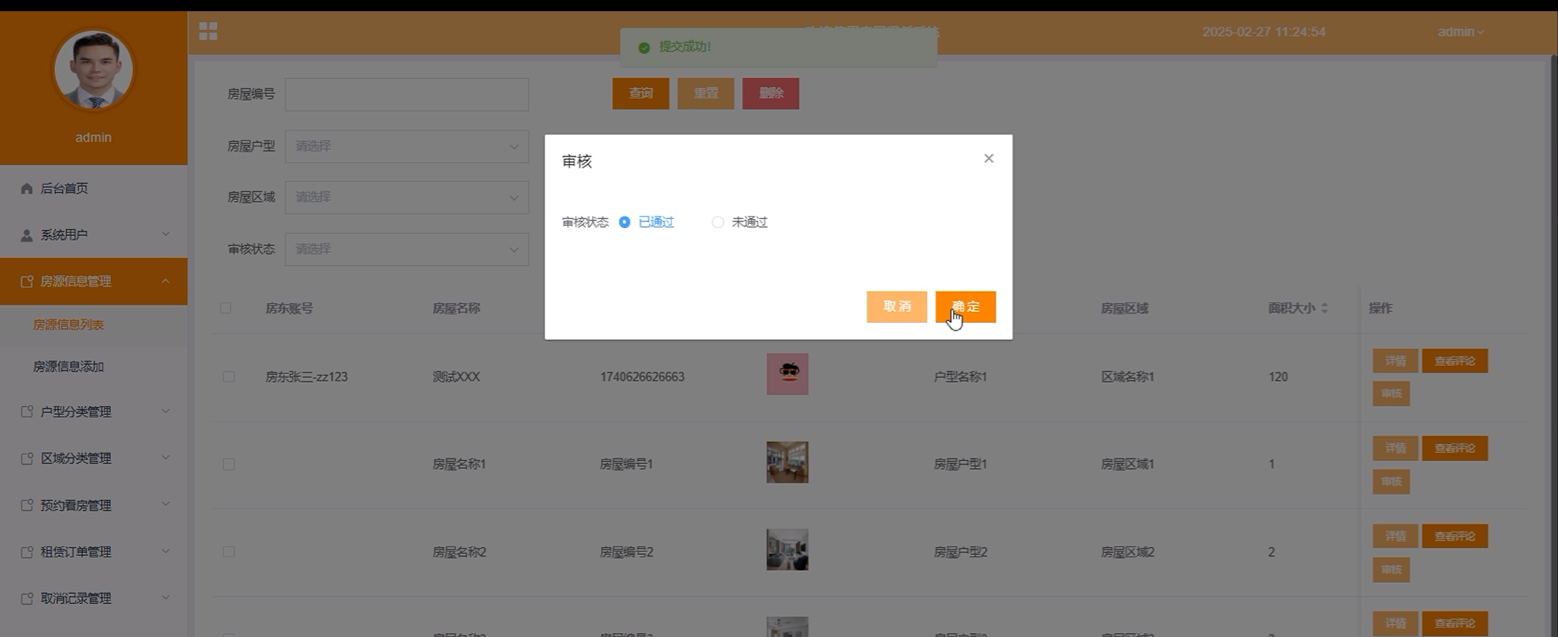Toggle the select-all checkbox in table header
The height and width of the screenshot is (637, 1558).
(x=226, y=308)
